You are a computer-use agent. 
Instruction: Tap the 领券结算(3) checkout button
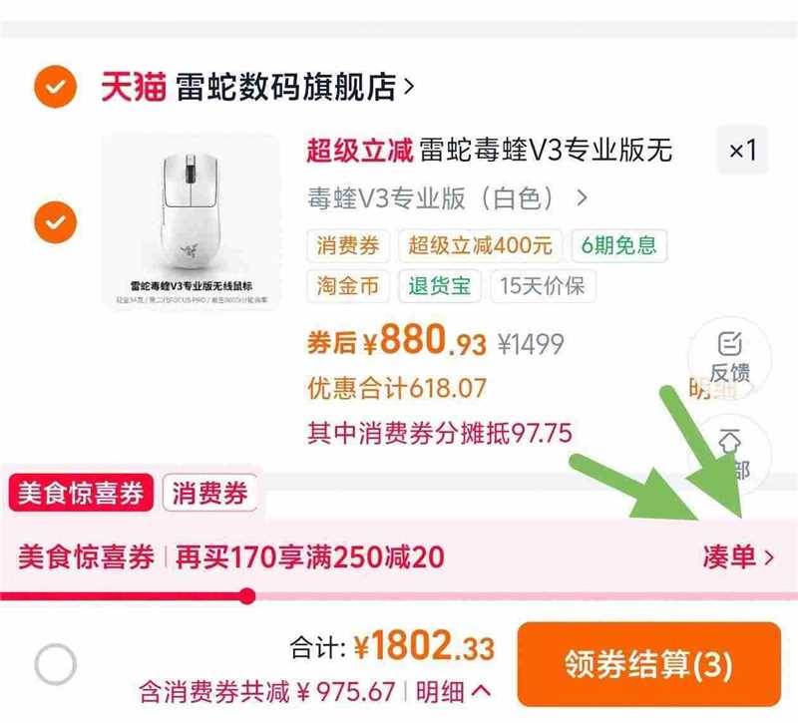click(649, 664)
